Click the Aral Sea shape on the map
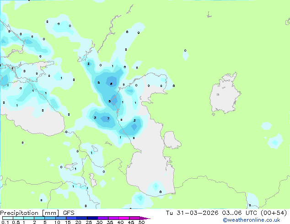 point(225,94)
